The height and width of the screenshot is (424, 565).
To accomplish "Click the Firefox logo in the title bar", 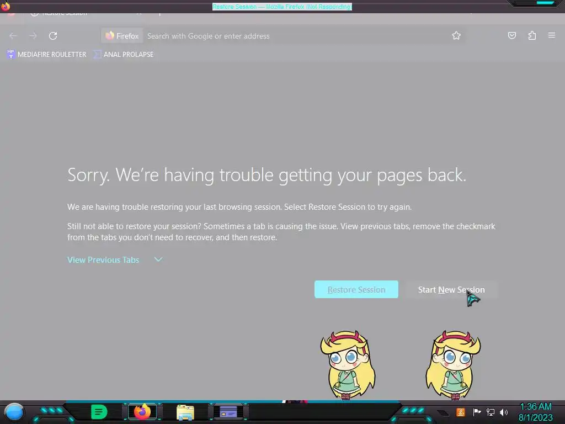I will pyautogui.click(x=6, y=6).
